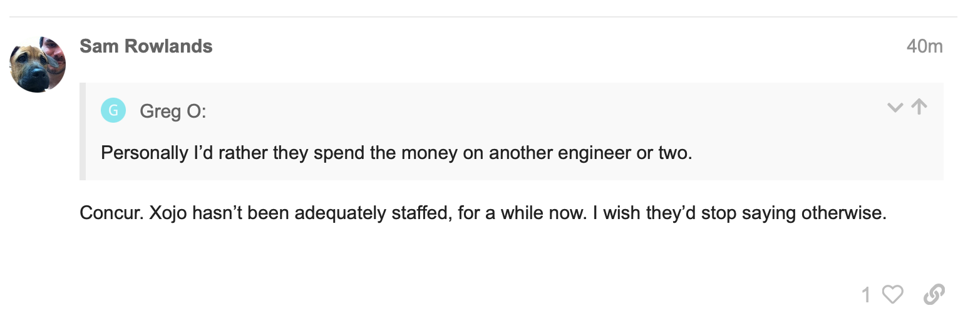The image size is (958, 323).
Task: Click the 40m post timestamp
Action: 924,47
